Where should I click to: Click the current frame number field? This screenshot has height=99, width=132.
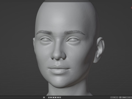click(114, 97)
